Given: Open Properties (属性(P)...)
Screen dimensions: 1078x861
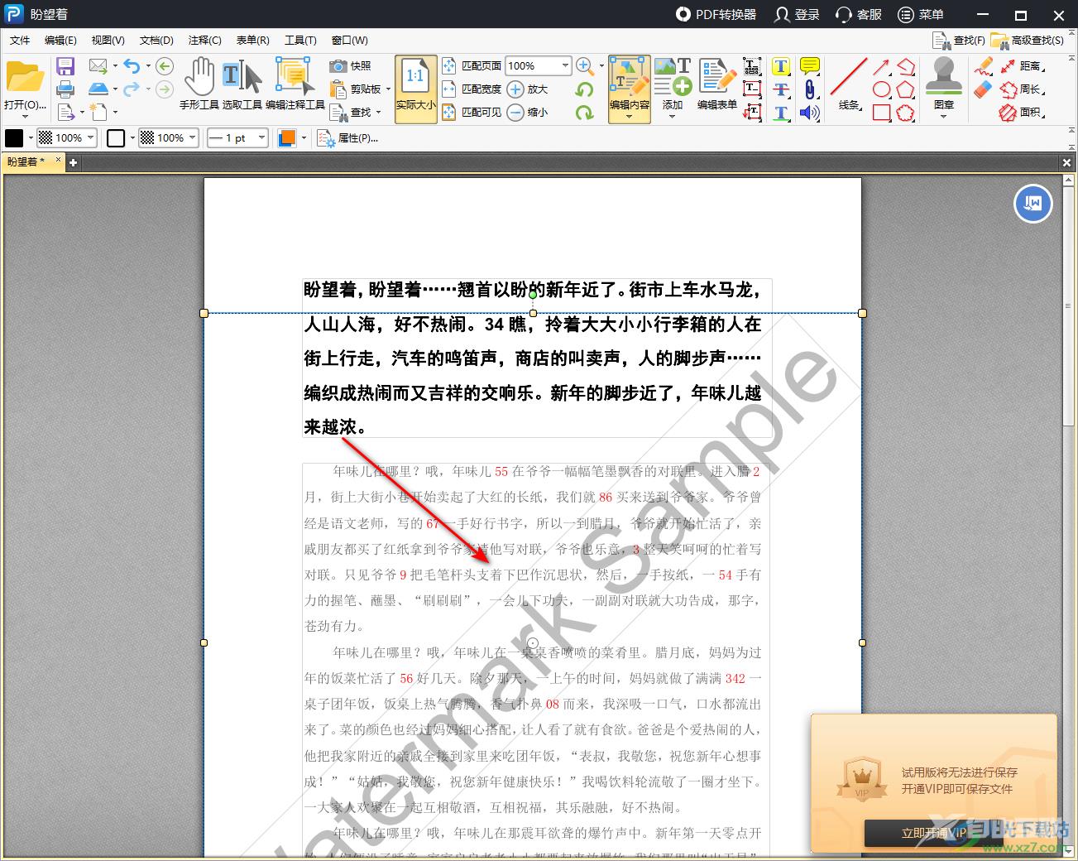Looking at the screenshot, I should point(348,138).
